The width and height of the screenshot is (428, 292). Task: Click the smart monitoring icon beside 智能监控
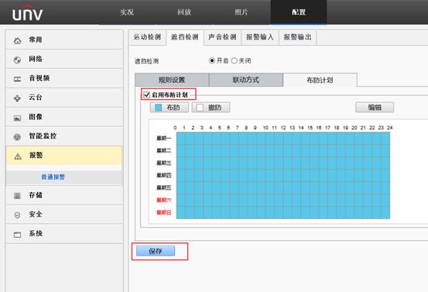coord(17,137)
